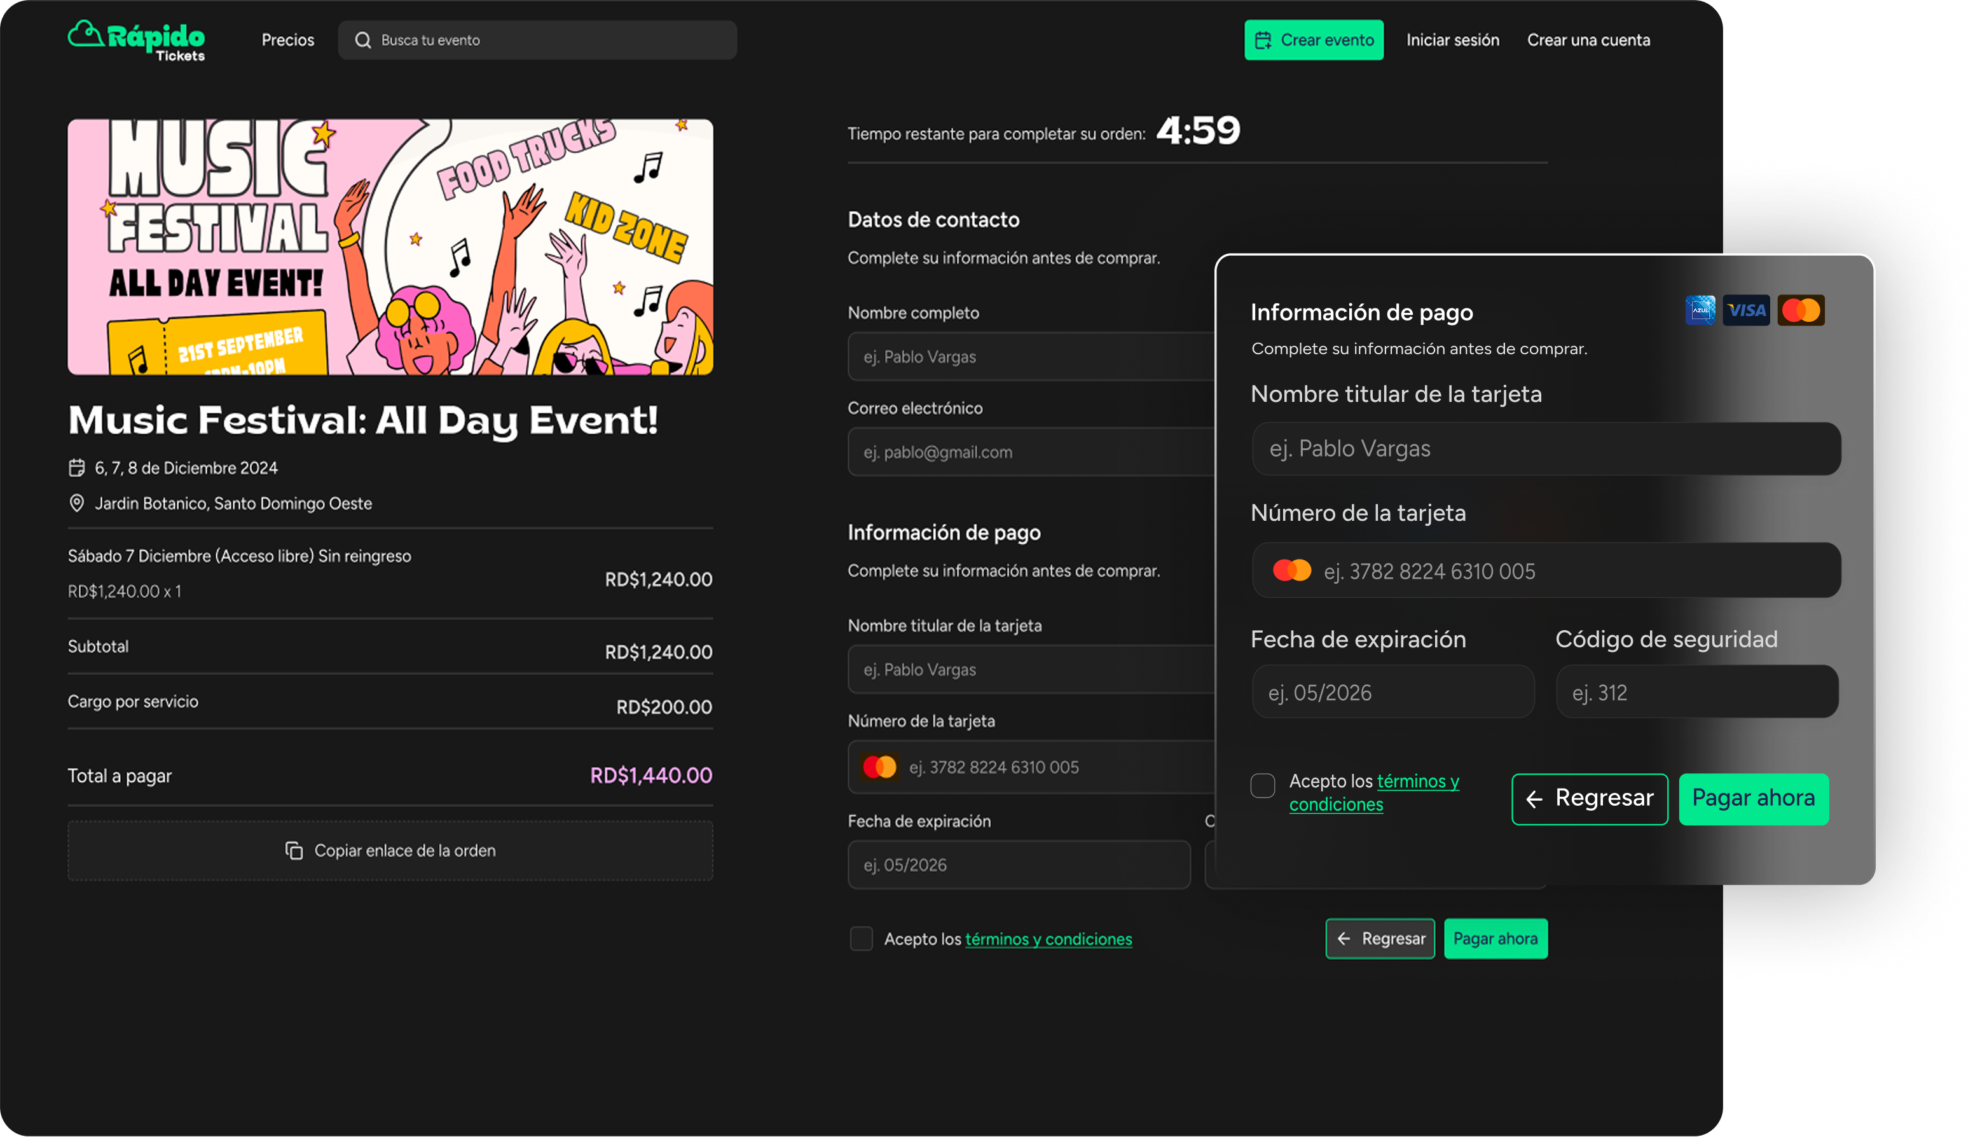1980x1137 pixels.
Task: Click the Rápido Tickets logo
Action: point(137,40)
